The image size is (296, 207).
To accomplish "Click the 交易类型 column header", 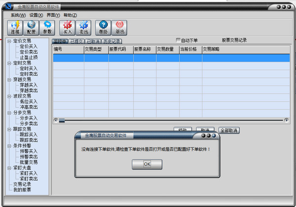I will [96, 50].
